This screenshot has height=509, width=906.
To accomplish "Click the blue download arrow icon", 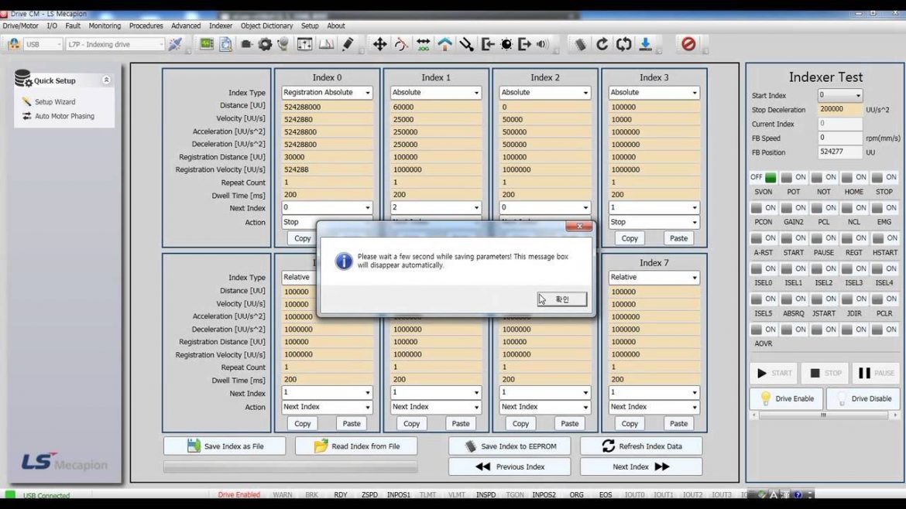I will click(645, 44).
